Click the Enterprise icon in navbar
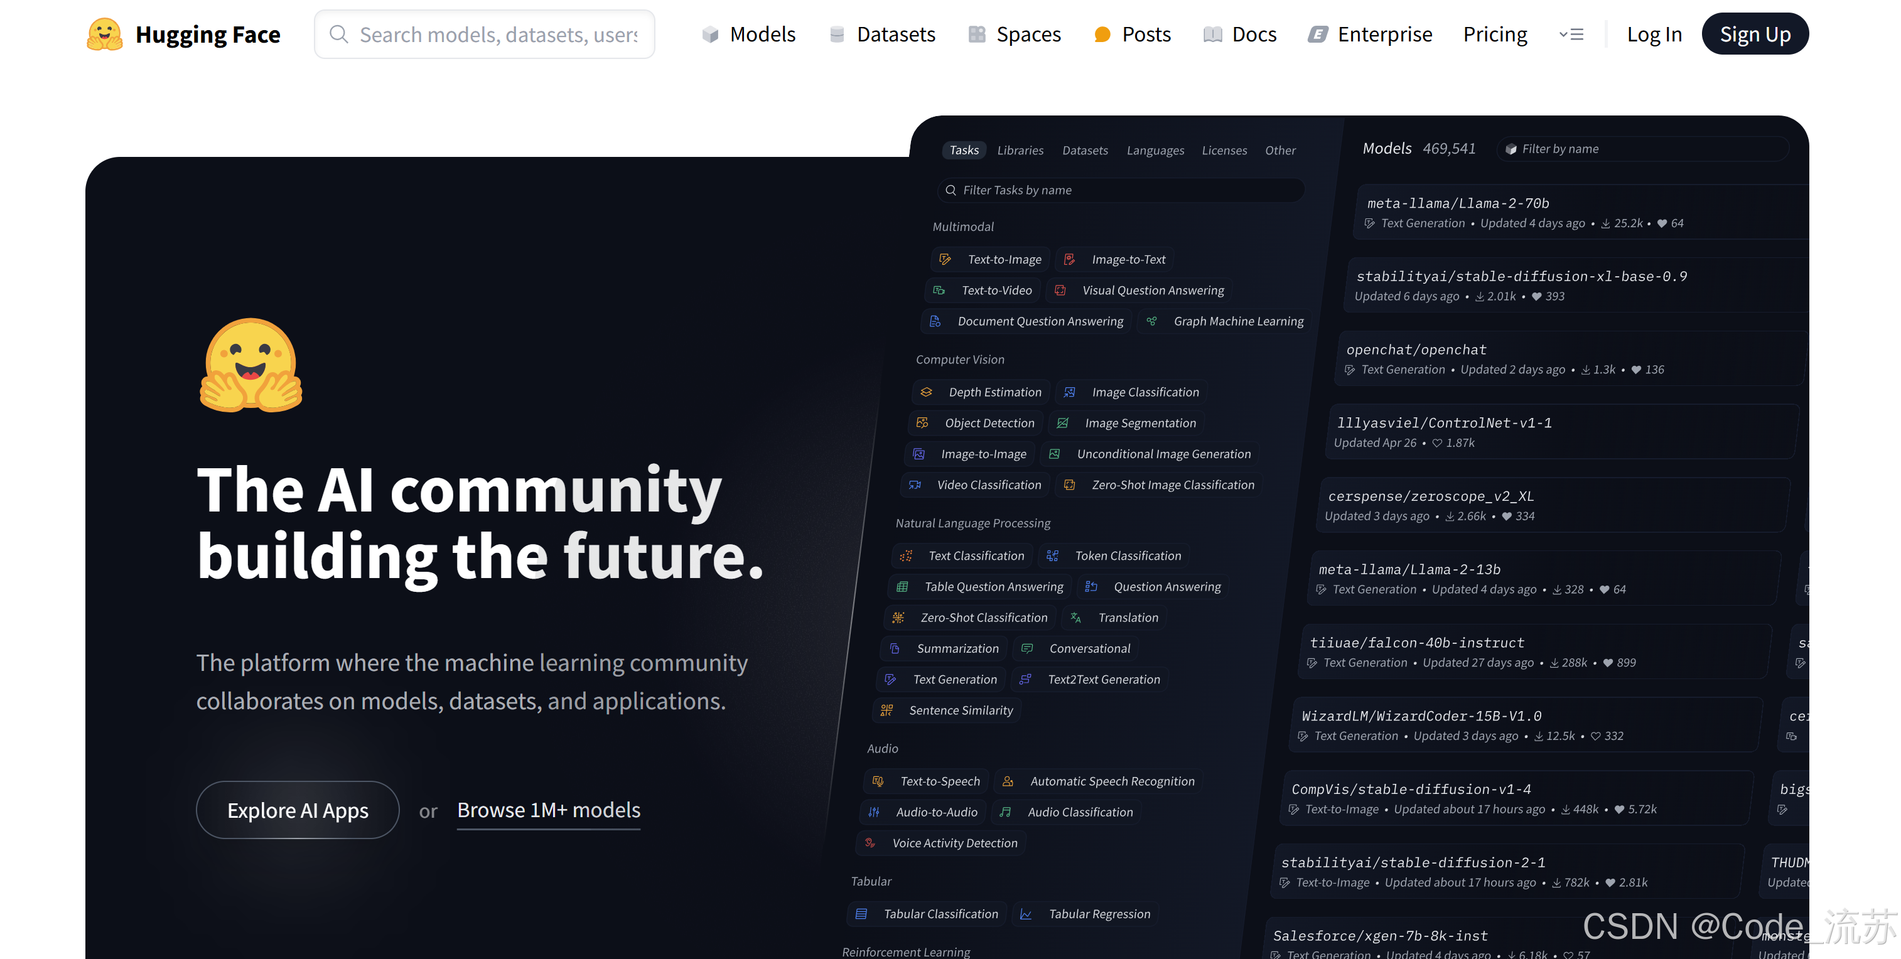Screen dimensions: 1901x959 coord(1318,35)
